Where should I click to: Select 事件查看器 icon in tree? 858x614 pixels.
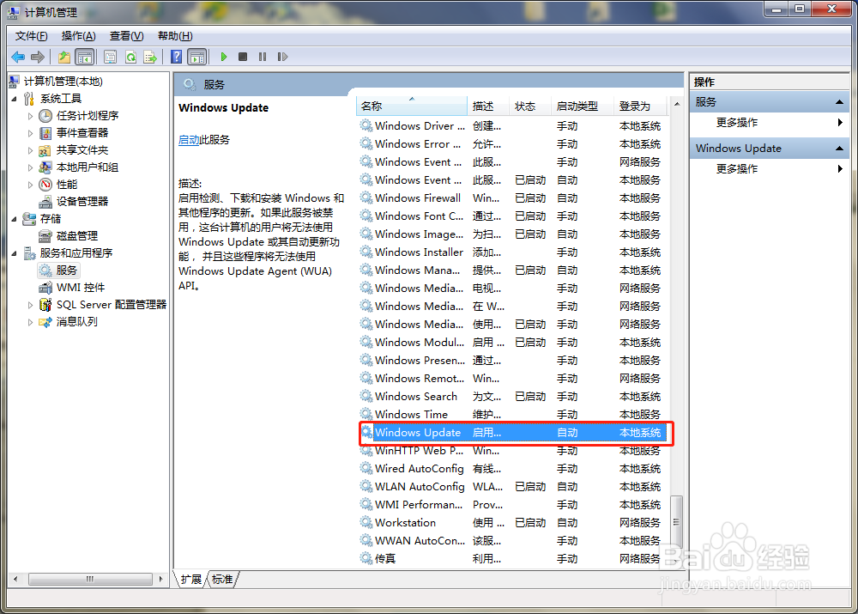(x=45, y=132)
